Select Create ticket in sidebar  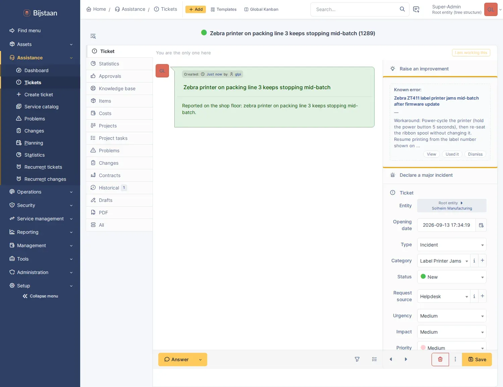(40, 95)
